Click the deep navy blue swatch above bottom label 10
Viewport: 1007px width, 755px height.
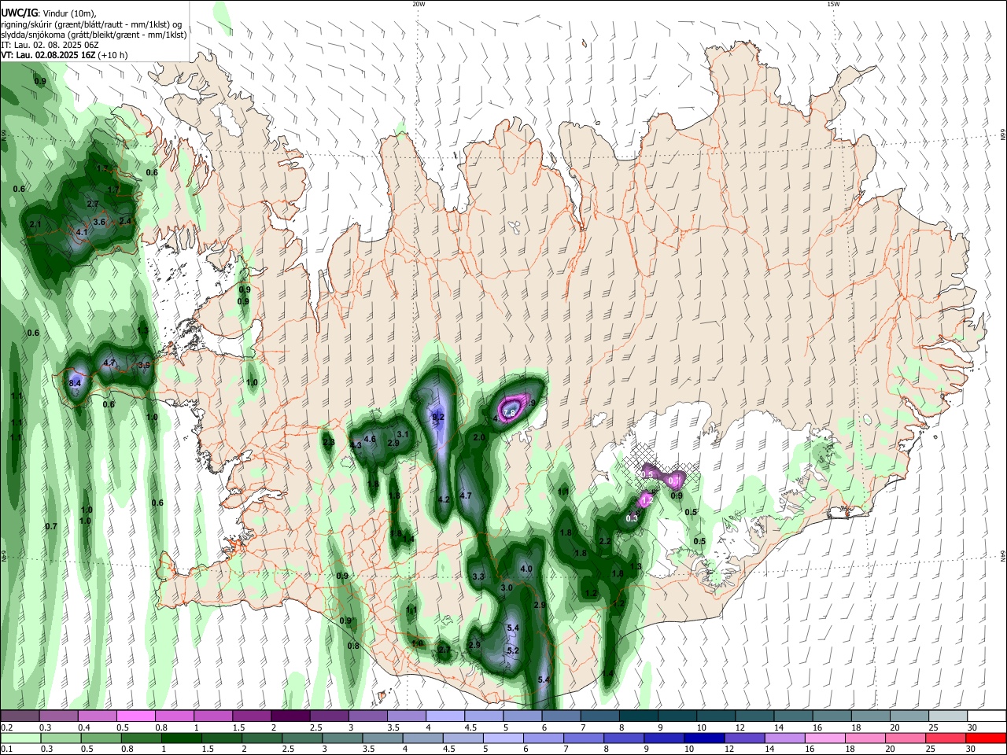coord(703,738)
